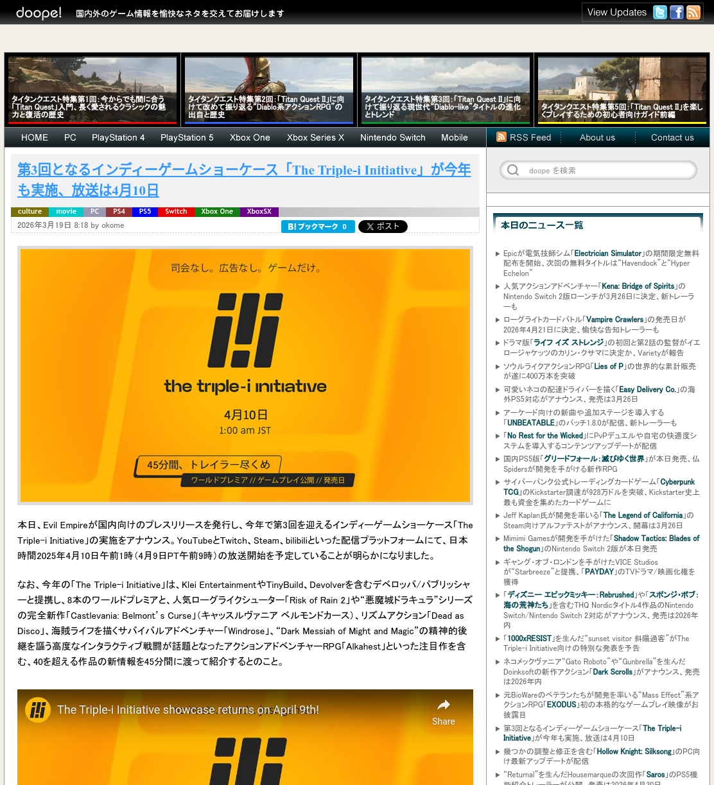
Task: Select the PS5 tag
Action: (x=145, y=211)
